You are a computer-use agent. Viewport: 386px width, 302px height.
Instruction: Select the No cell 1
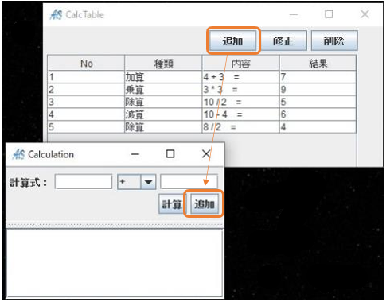tap(86, 77)
